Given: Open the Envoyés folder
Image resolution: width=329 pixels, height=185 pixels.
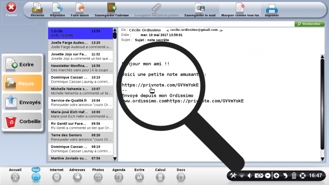Looking at the screenshot, I should click(x=22, y=102).
